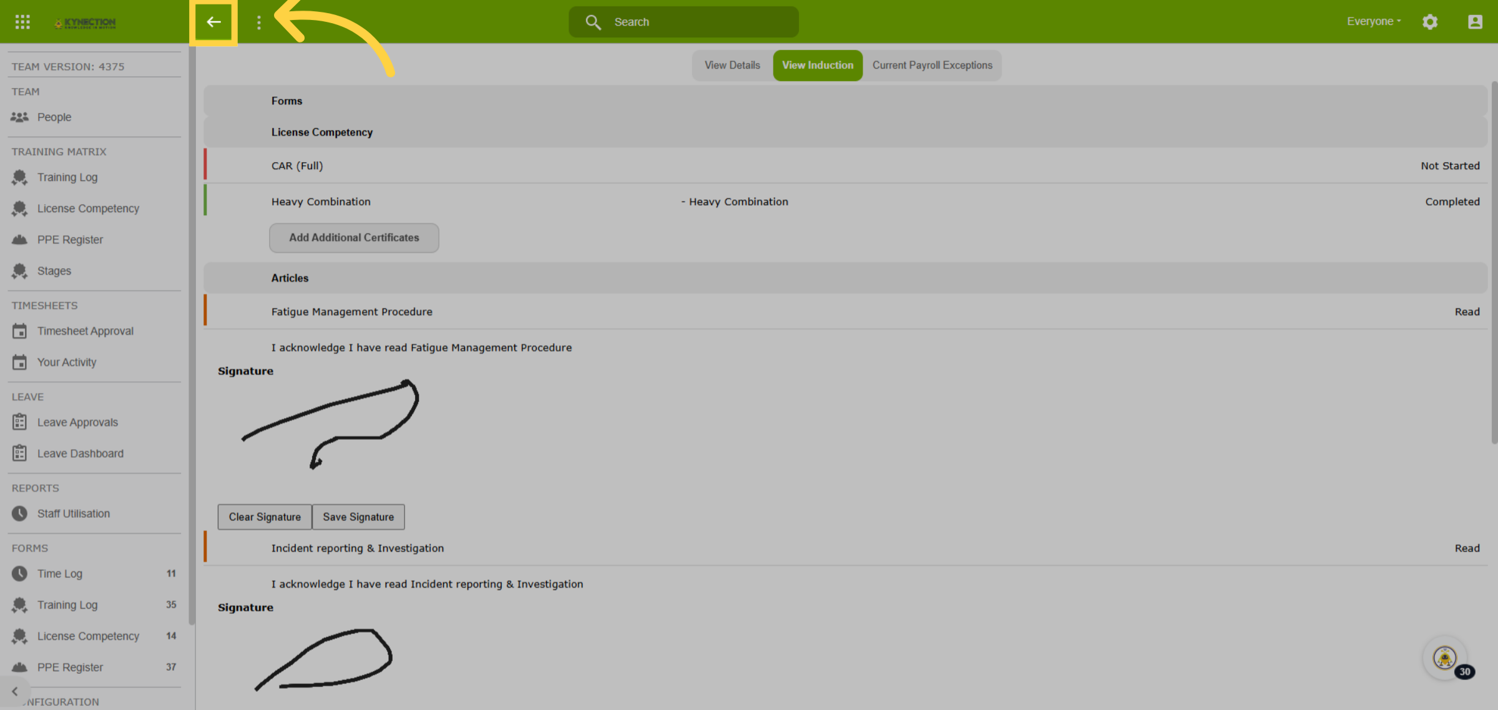1498x710 pixels.
Task: Click the search magnifier icon
Action: [593, 22]
